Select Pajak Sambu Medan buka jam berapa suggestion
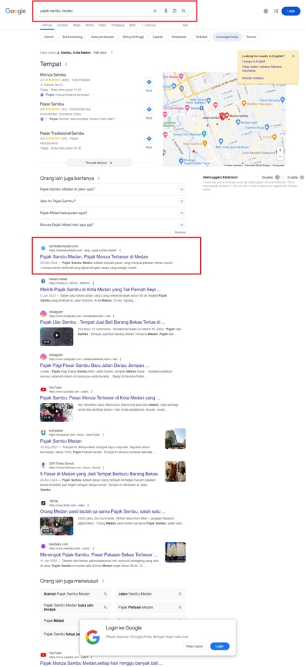 [76, 607]
